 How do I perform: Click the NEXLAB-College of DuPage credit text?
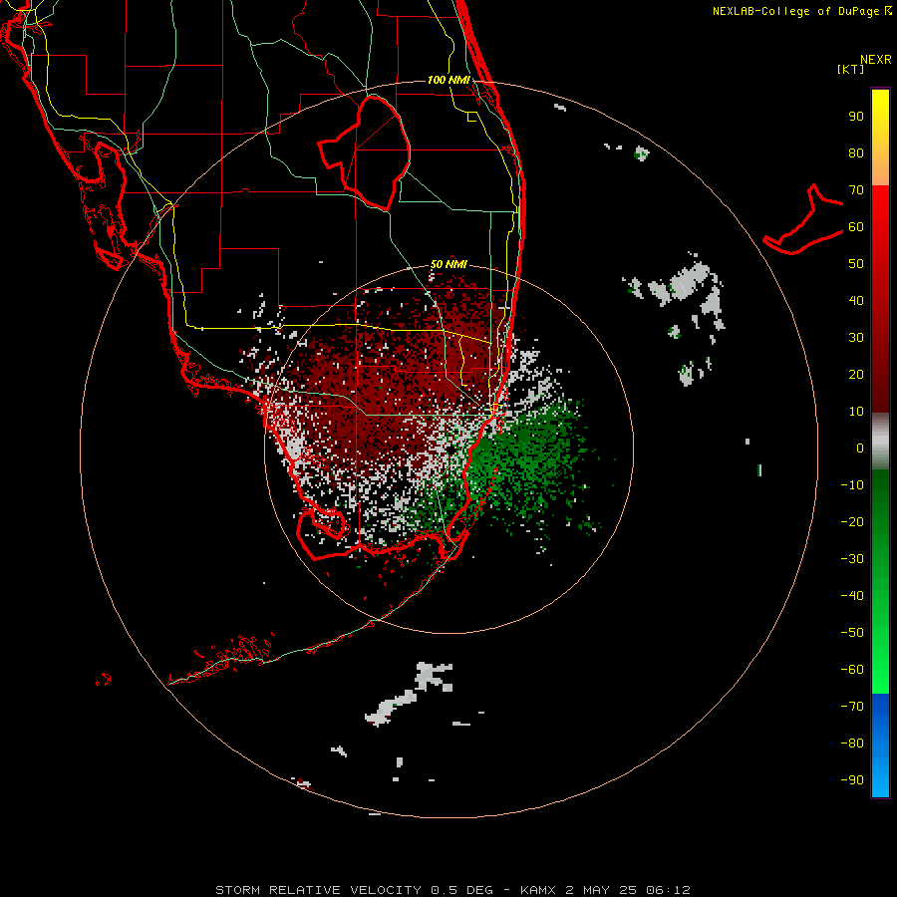pos(796,11)
